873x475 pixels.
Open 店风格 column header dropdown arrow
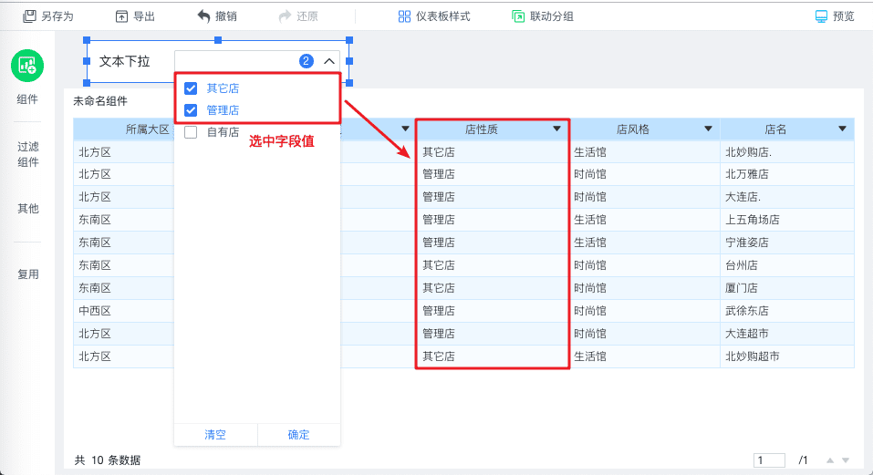pos(708,129)
